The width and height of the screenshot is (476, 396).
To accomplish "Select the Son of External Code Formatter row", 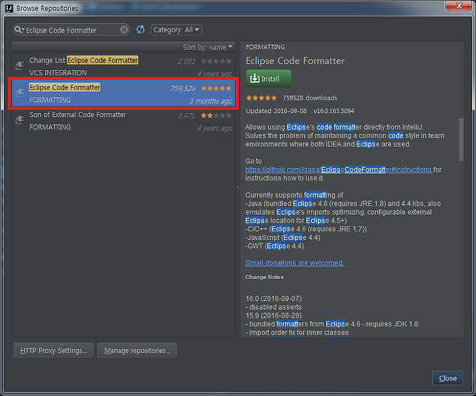I will click(124, 121).
